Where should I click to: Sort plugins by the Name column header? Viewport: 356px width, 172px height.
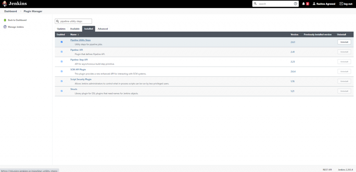pyautogui.click(x=74, y=35)
